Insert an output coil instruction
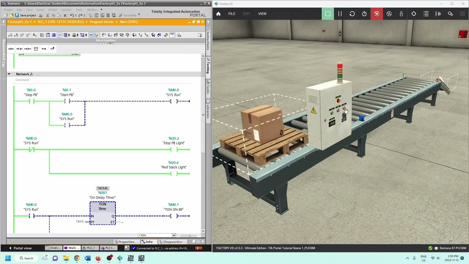469x264 pixels. pos(27,49)
